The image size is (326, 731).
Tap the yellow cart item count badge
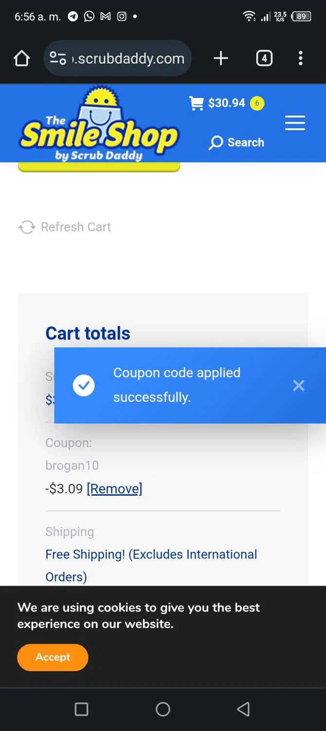[257, 103]
